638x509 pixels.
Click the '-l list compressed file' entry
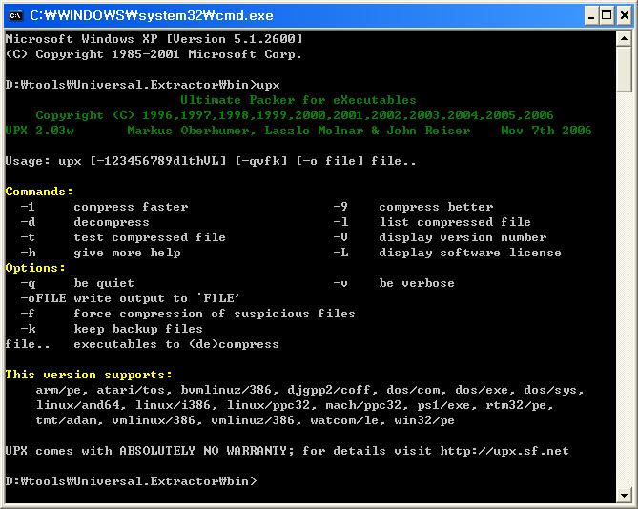pos(432,222)
